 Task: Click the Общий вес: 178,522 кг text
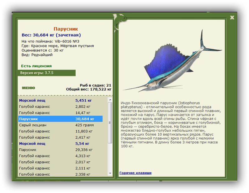click(x=89, y=89)
